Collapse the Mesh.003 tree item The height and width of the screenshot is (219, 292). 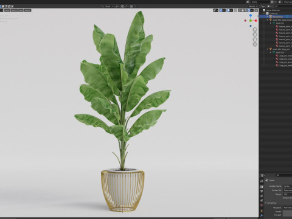(x=271, y=52)
